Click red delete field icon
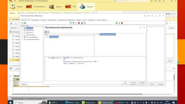This screenshot has height=104, width=185. coord(122,23)
